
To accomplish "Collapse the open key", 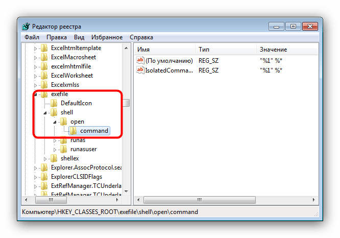I will click(55, 122).
